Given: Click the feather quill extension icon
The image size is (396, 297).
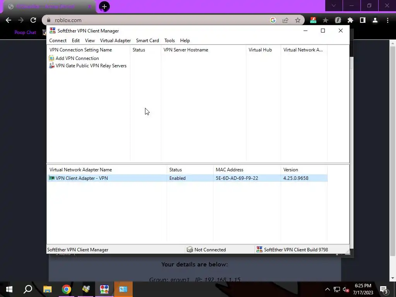Looking at the screenshot, I should [338, 20].
